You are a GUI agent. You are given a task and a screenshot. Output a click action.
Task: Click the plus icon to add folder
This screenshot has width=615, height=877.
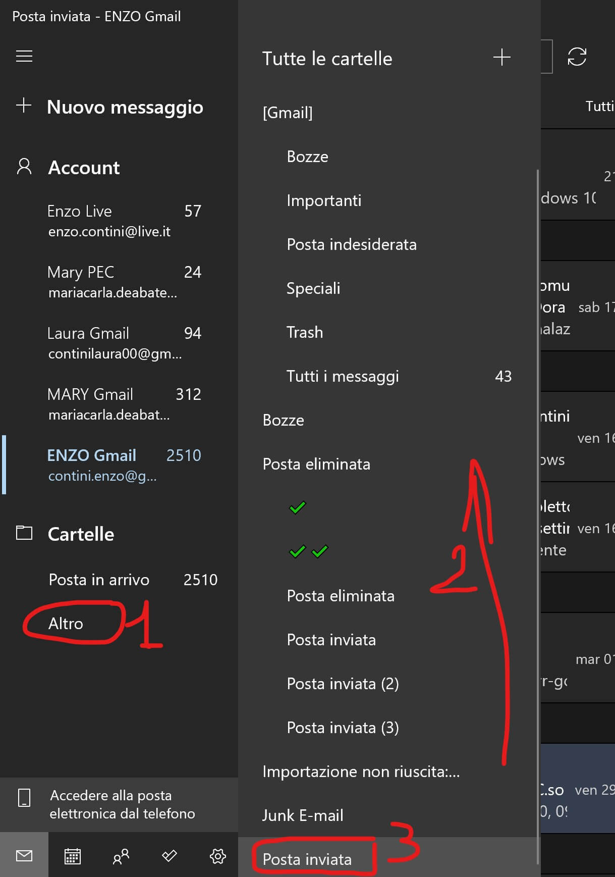tap(501, 58)
